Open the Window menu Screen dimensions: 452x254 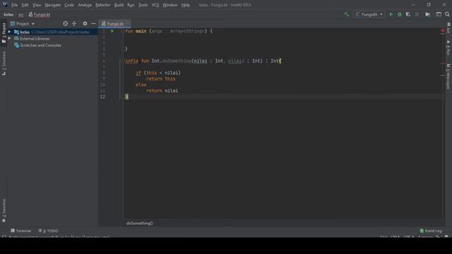click(170, 5)
